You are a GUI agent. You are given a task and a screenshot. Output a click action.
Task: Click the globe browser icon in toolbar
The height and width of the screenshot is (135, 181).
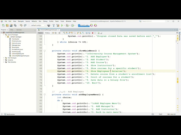point(49,25)
